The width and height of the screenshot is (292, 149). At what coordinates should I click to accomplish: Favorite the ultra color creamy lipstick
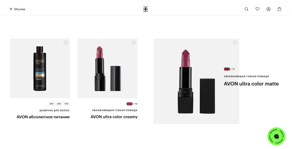[133, 43]
